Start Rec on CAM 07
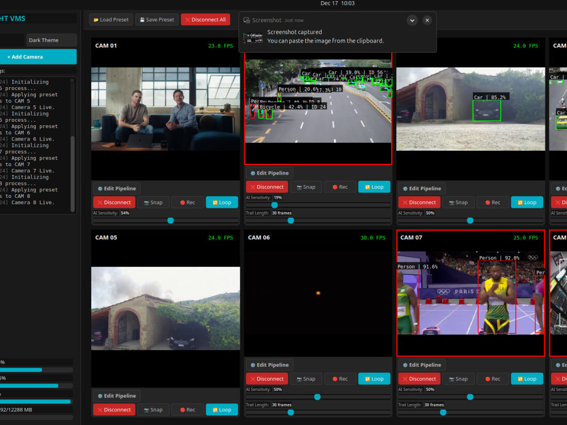Viewport: 567px width, 425px height. 493,379
